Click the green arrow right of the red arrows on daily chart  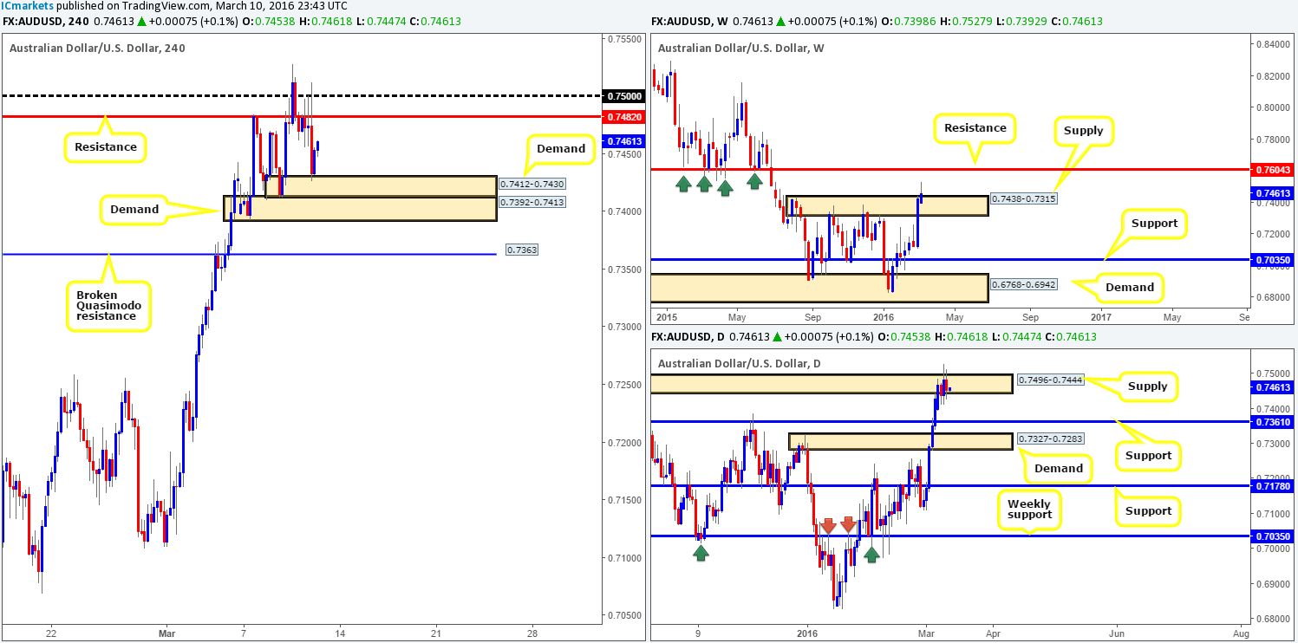[x=871, y=552]
